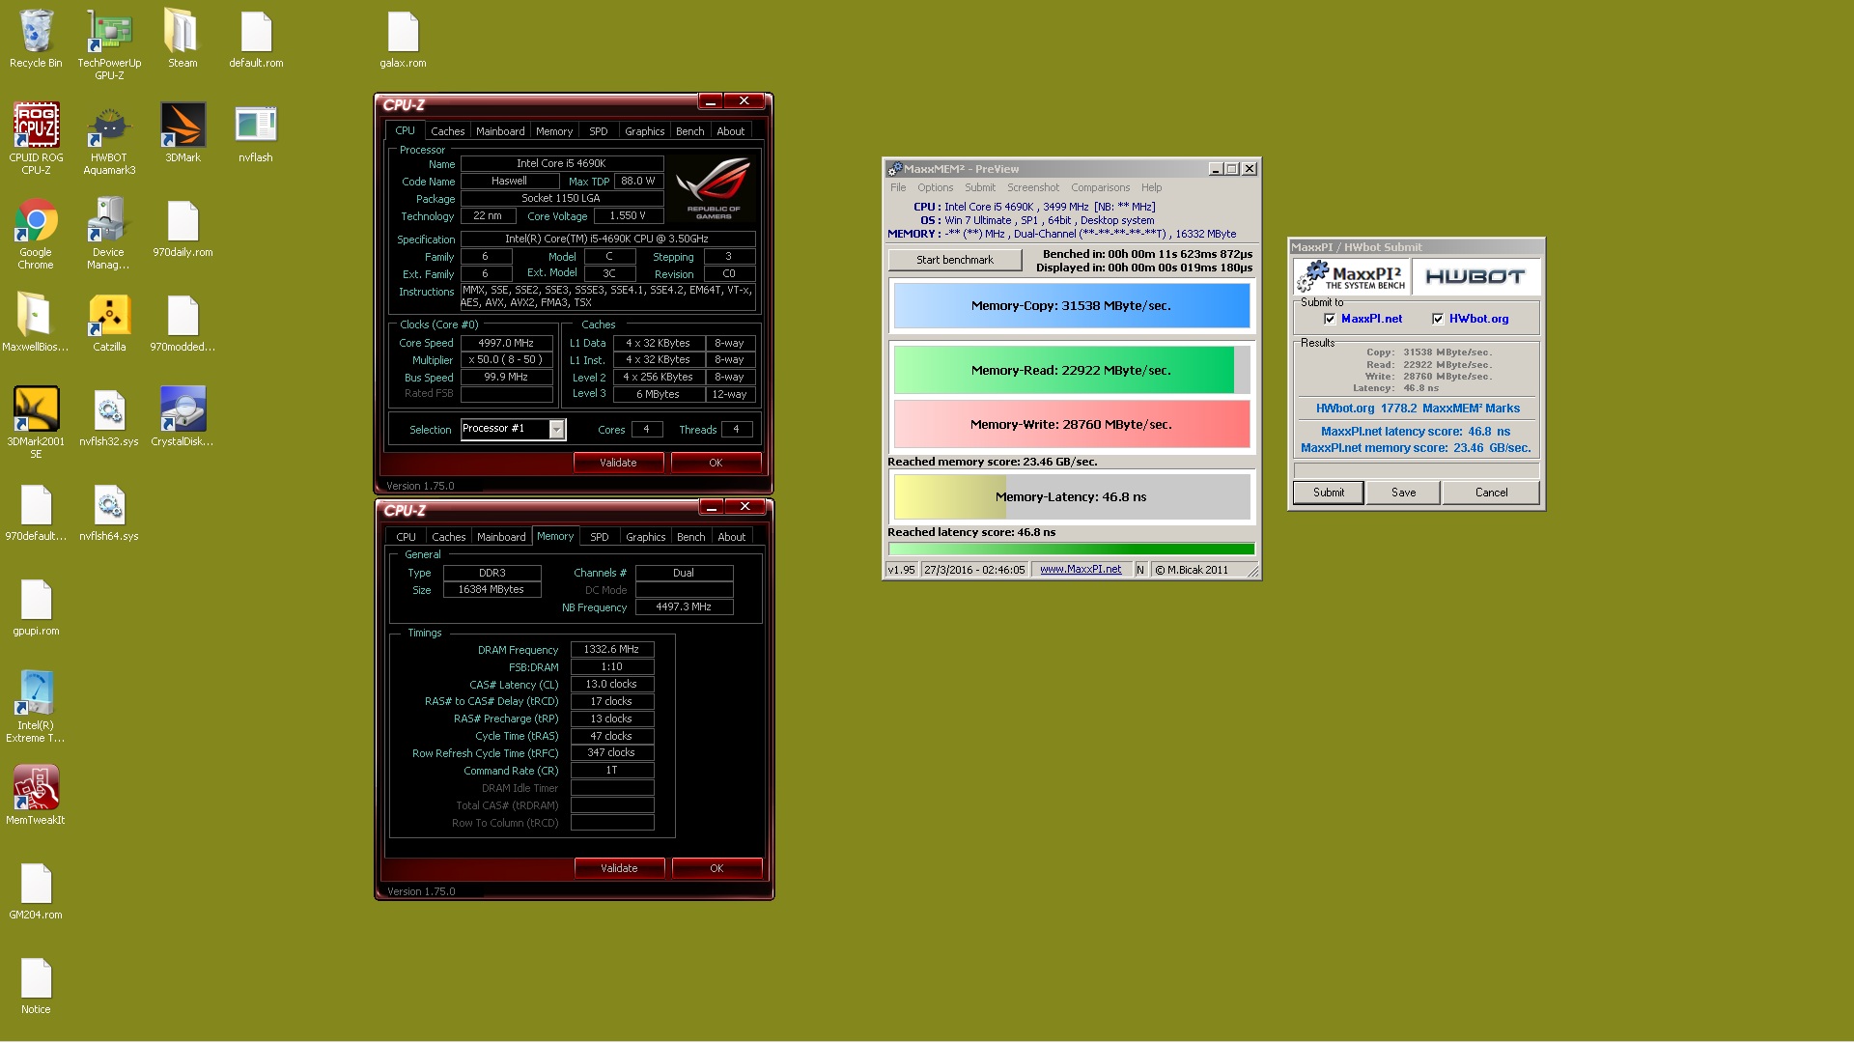Screen dimensions: 1854x1043
Task: Launch CrystalDisk shortcut icon
Action: click(x=183, y=417)
